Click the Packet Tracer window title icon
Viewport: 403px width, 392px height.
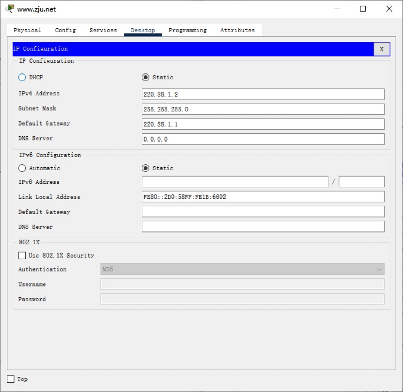10,9
